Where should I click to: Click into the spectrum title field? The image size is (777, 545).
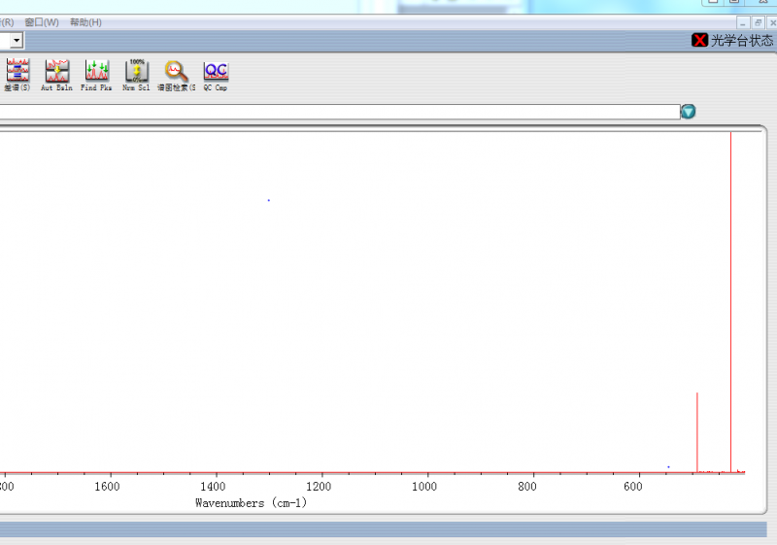340,112
